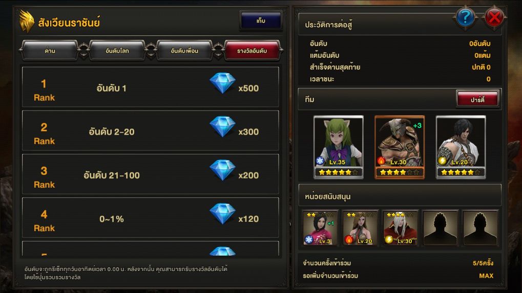This screenshot has height=293, width=522.
Task: Click the Lv.20 fire support unit
Action: point(360,228)
